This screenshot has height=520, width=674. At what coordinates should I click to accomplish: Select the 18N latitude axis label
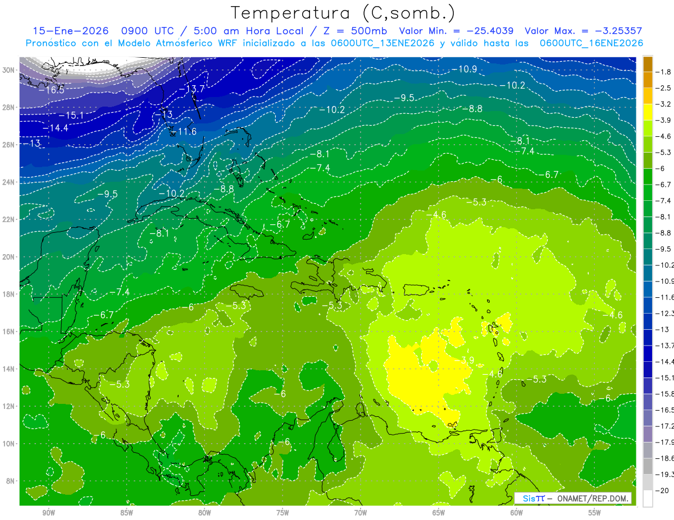pos(9,294)
